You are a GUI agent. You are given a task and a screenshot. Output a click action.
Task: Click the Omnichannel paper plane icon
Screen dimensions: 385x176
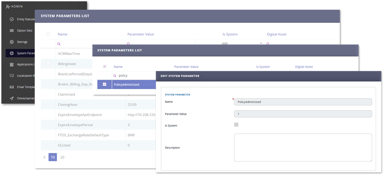12,98
